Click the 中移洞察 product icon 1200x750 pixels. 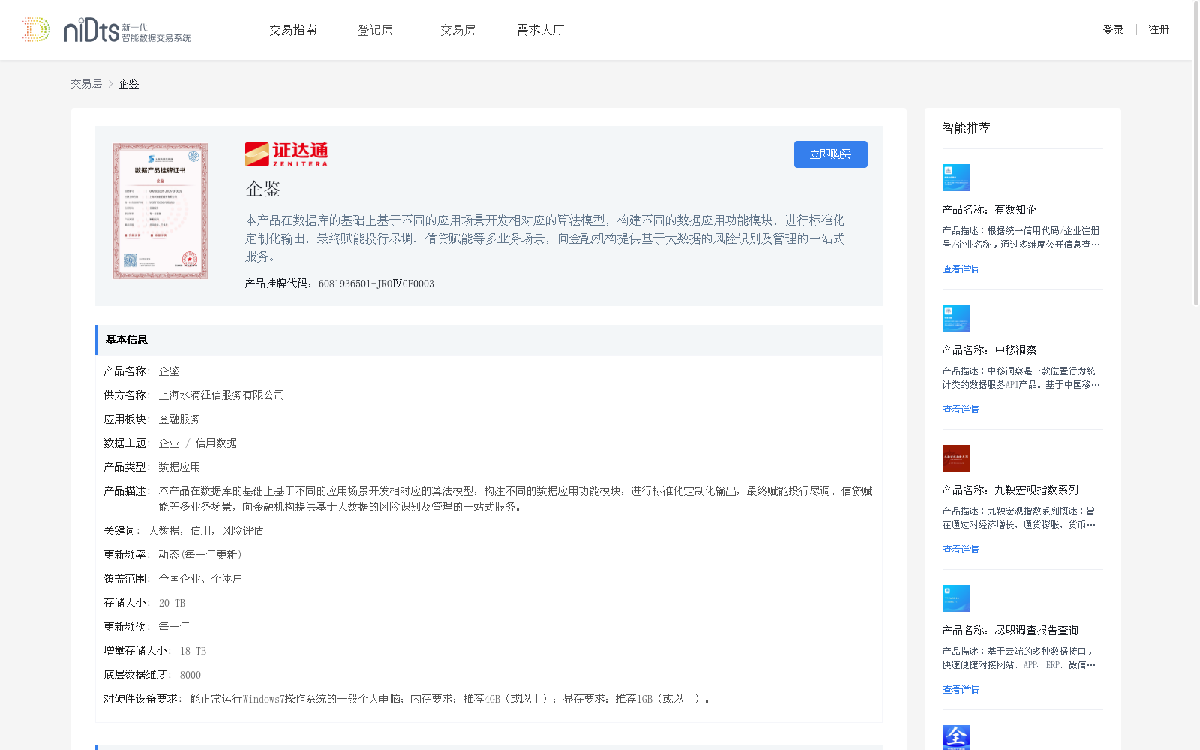(x=956, y=318)
